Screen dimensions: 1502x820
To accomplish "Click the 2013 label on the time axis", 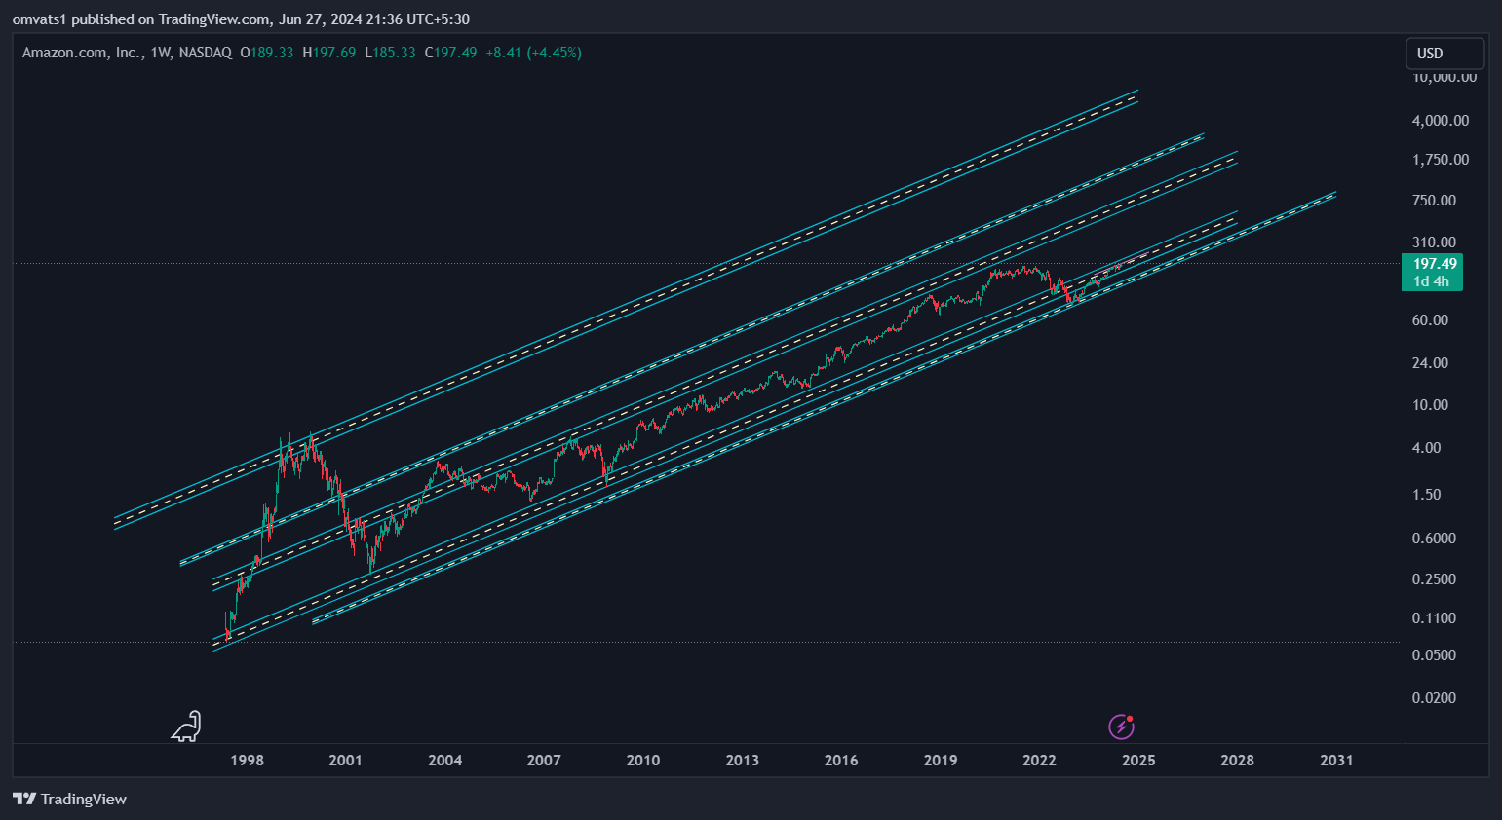I will coord(742,761).
